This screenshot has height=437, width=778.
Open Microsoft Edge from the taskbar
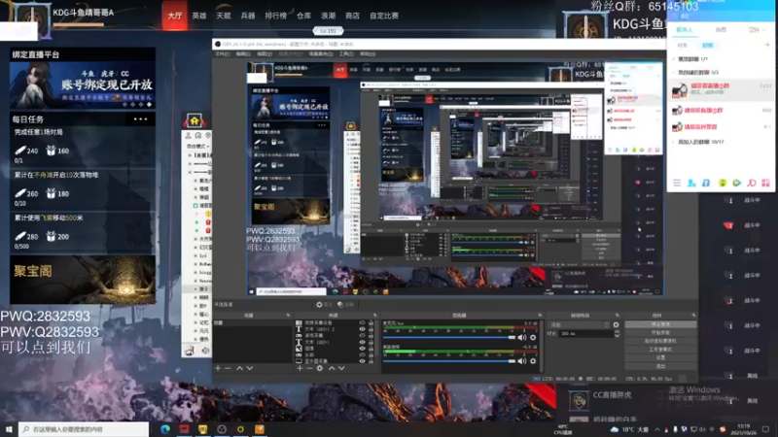[x=165, y=429]
